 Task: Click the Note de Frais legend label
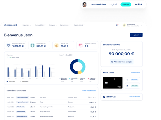coord(82,79)
